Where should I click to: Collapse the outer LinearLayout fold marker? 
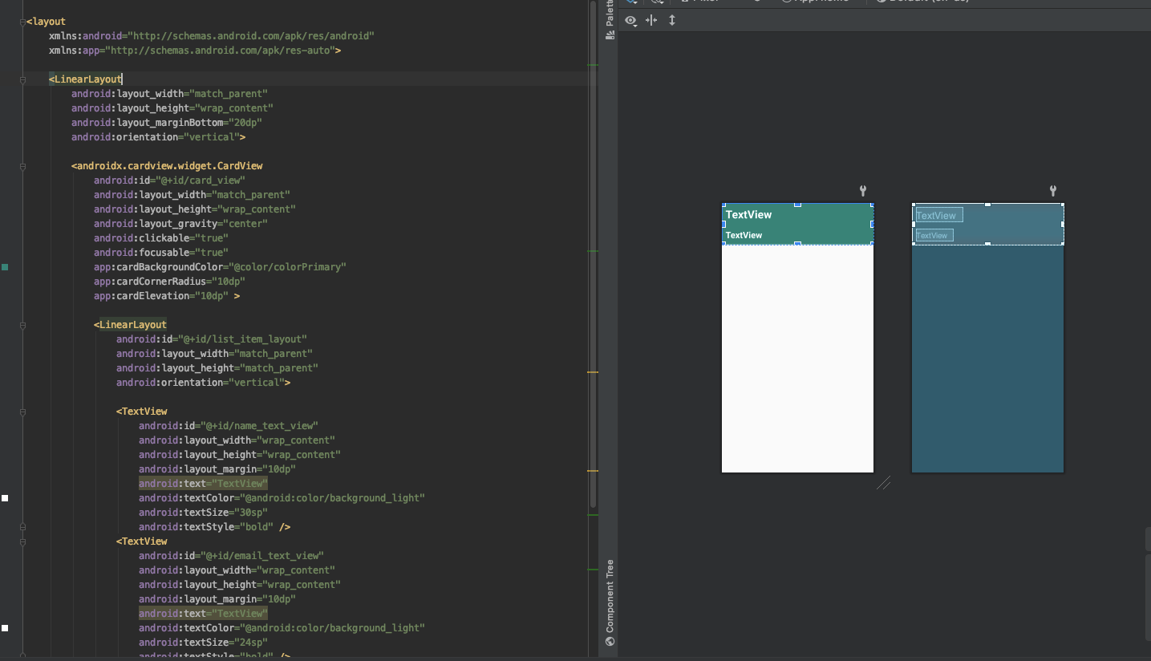[x=22, y=79]
